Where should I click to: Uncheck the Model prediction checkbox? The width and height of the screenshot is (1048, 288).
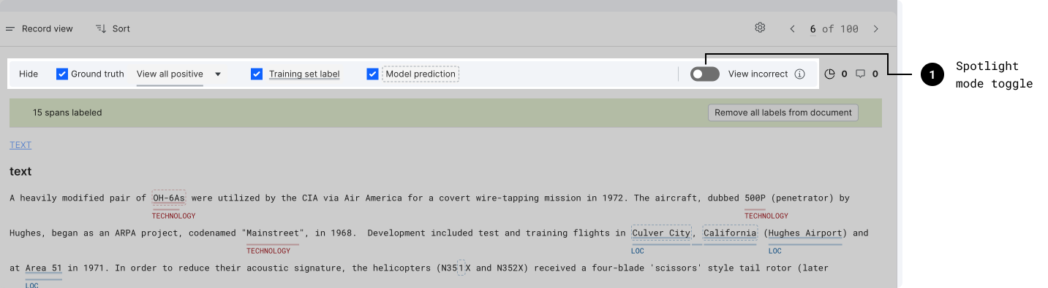pos(373,74)
